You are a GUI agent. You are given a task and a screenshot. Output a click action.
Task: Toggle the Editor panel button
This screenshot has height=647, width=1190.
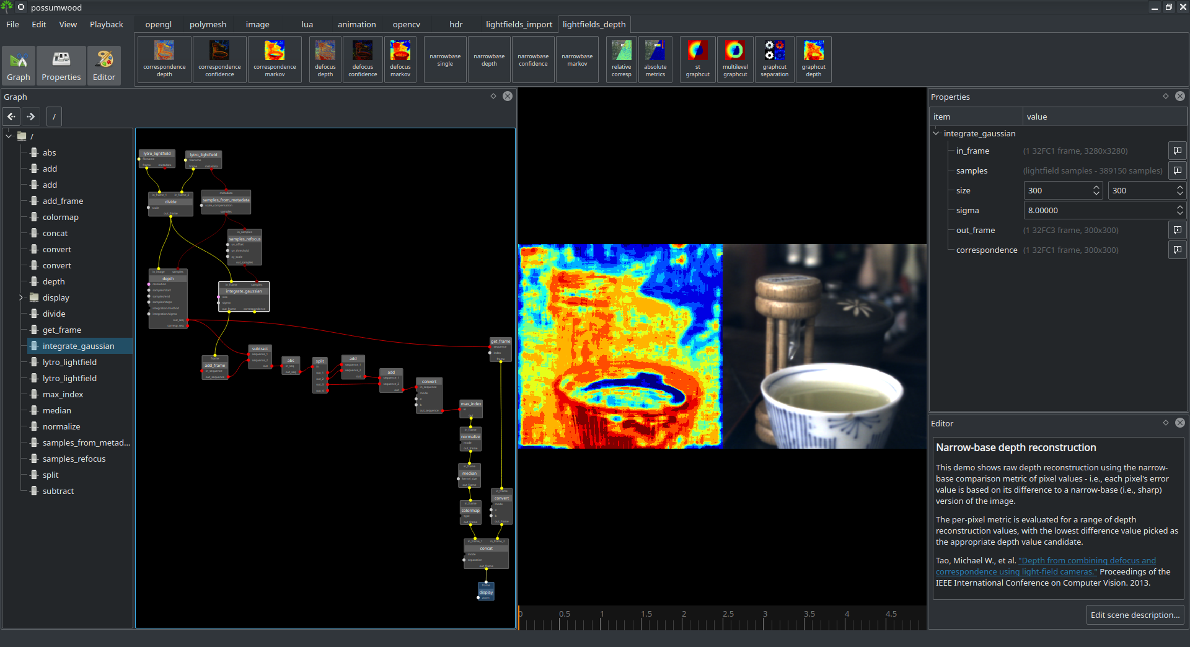[x=104, y=65]
